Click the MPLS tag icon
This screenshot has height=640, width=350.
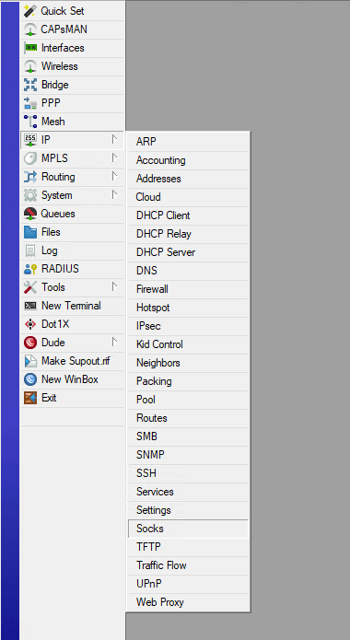click(30, 158)
